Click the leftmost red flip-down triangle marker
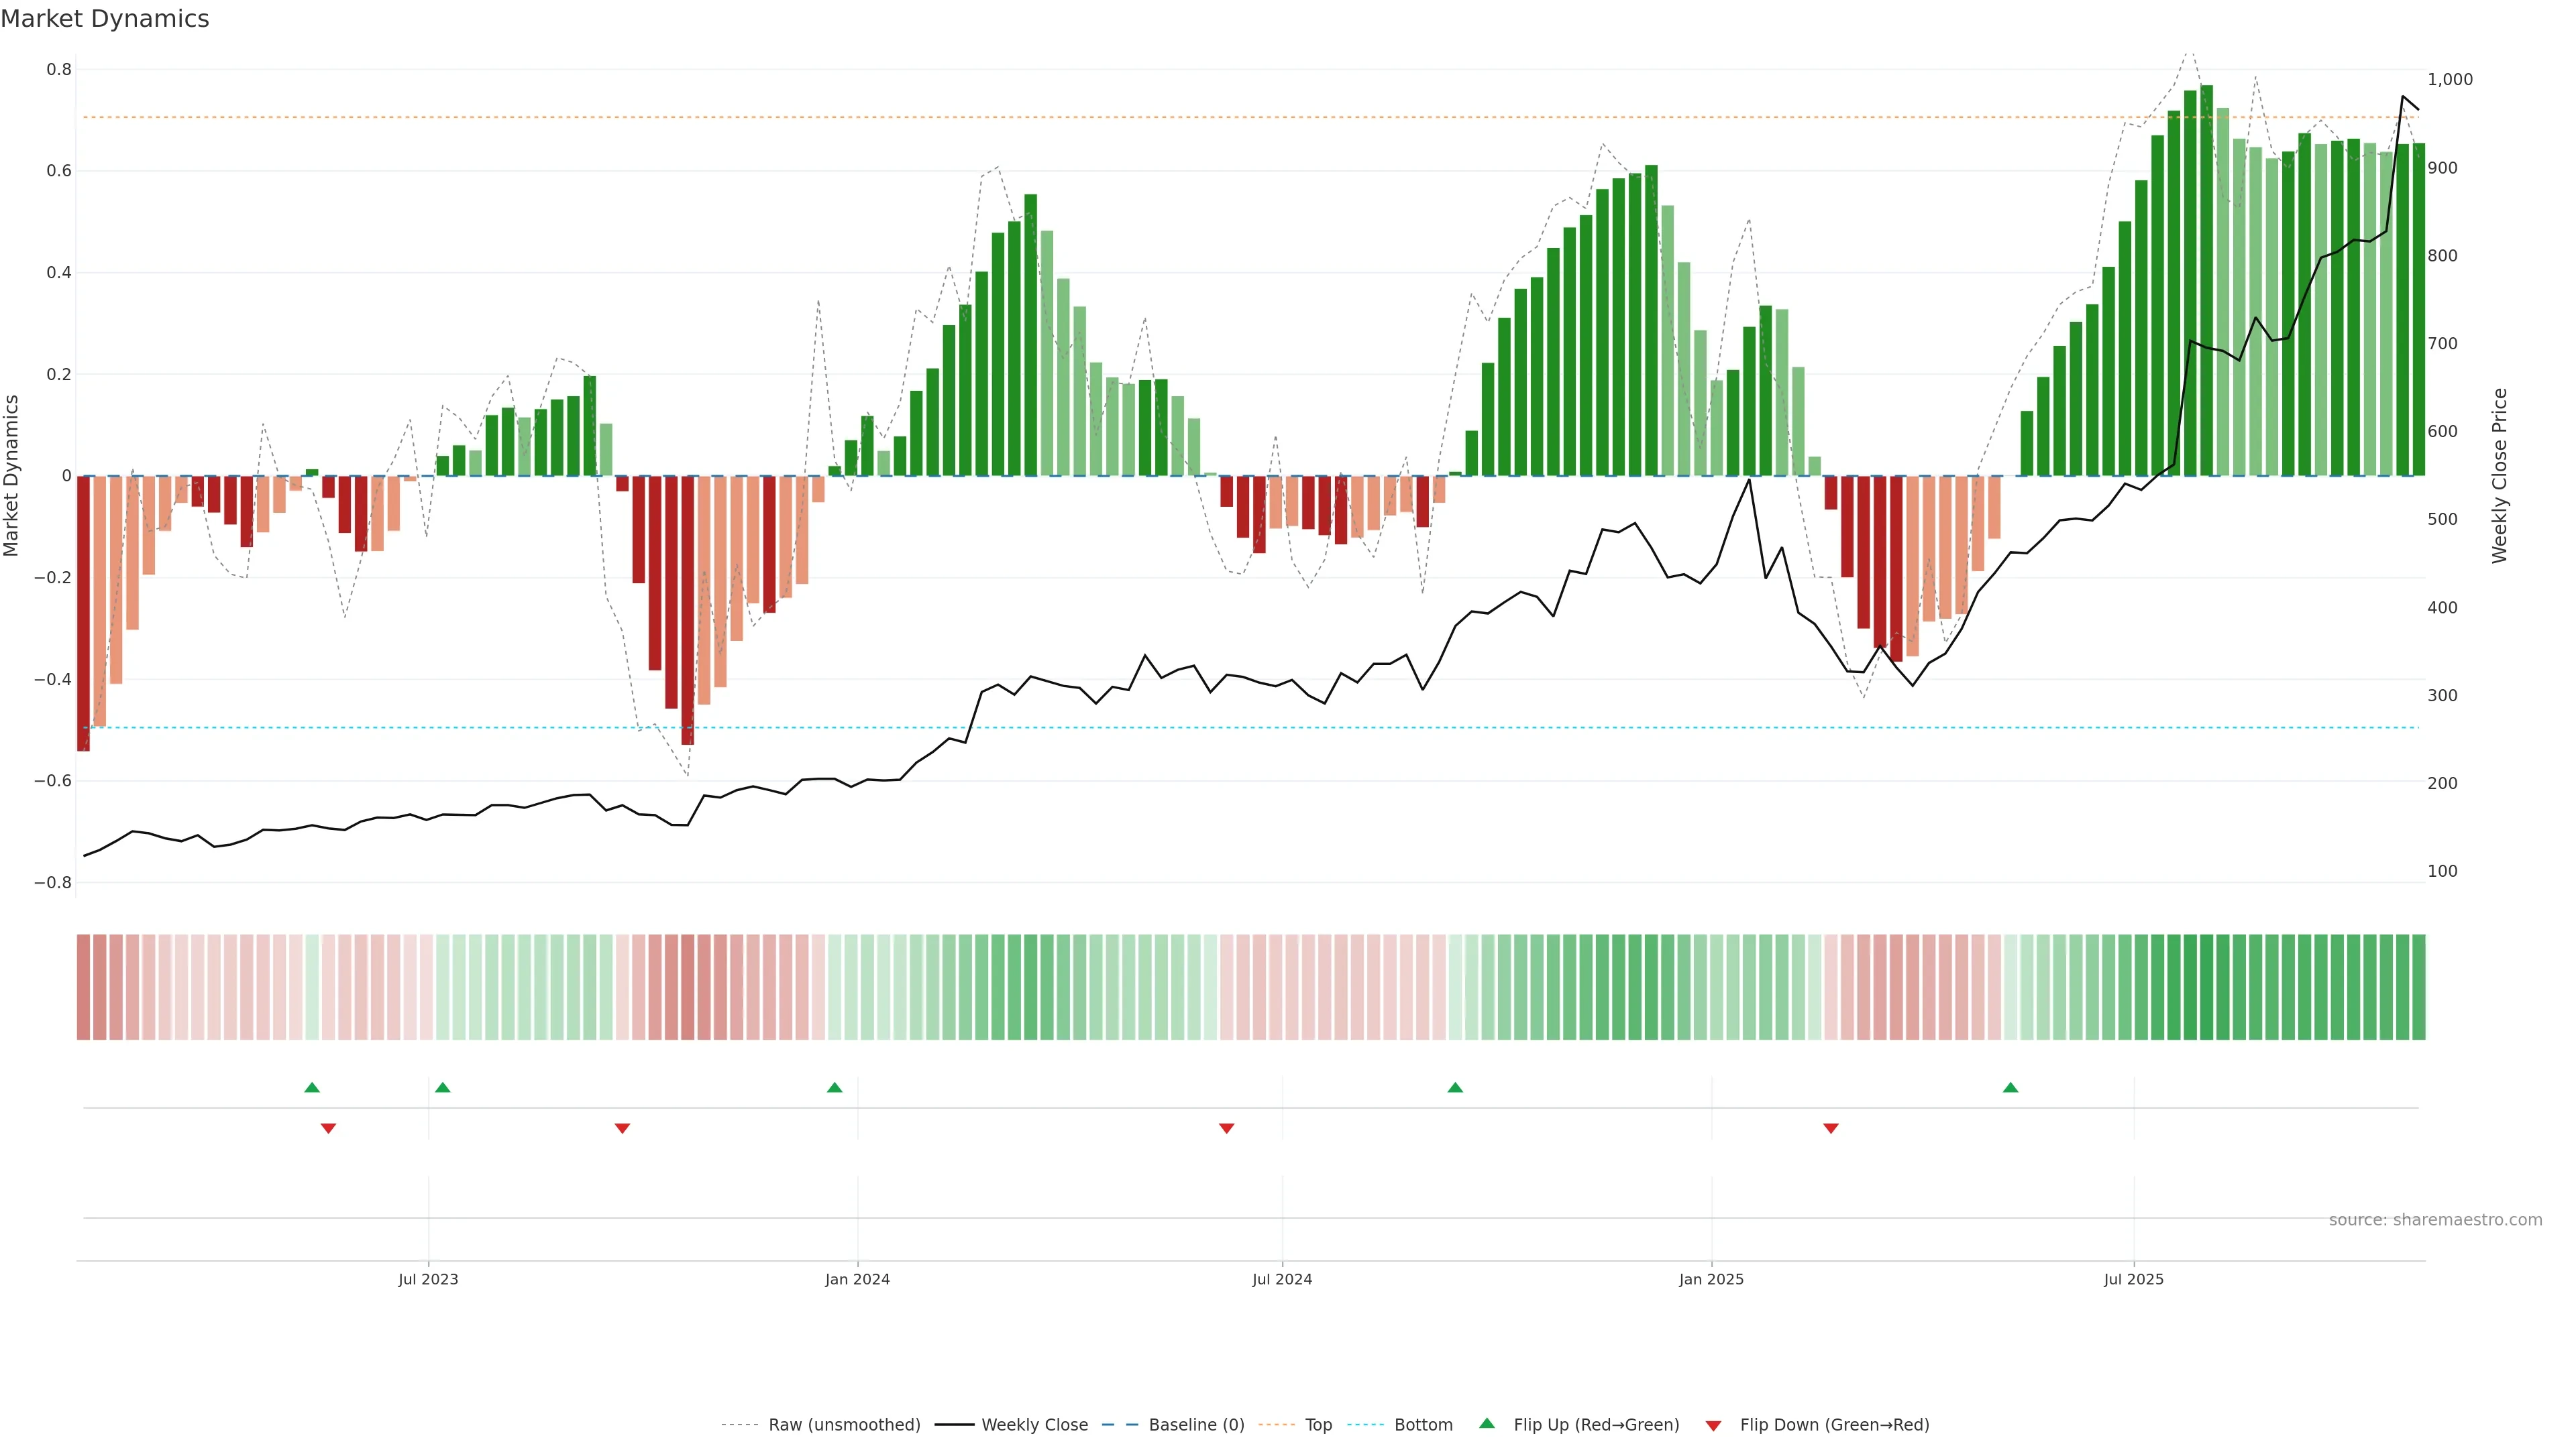This screenshot has width=2576, height=1448. tap(328, 1128)
